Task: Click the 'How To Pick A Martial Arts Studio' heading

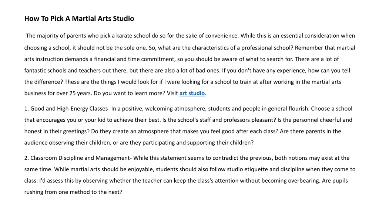Action: pos(79,18)
